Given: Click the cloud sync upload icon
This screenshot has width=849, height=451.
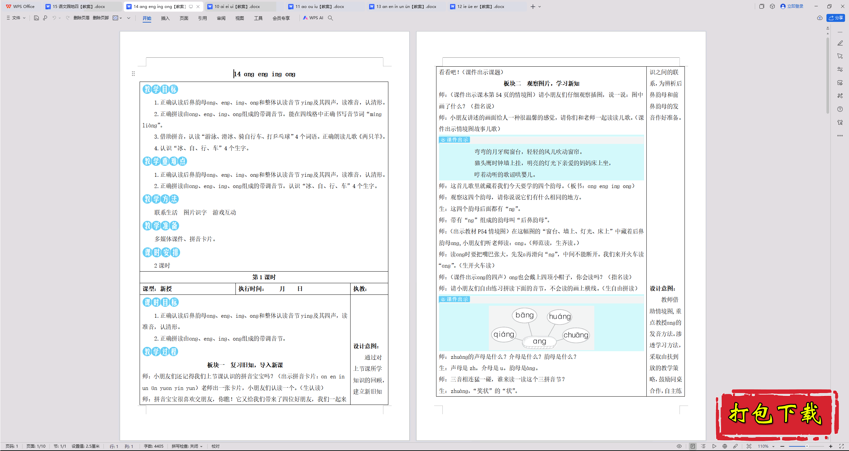Looking at the screenshot, I should [x=820, y=18].
